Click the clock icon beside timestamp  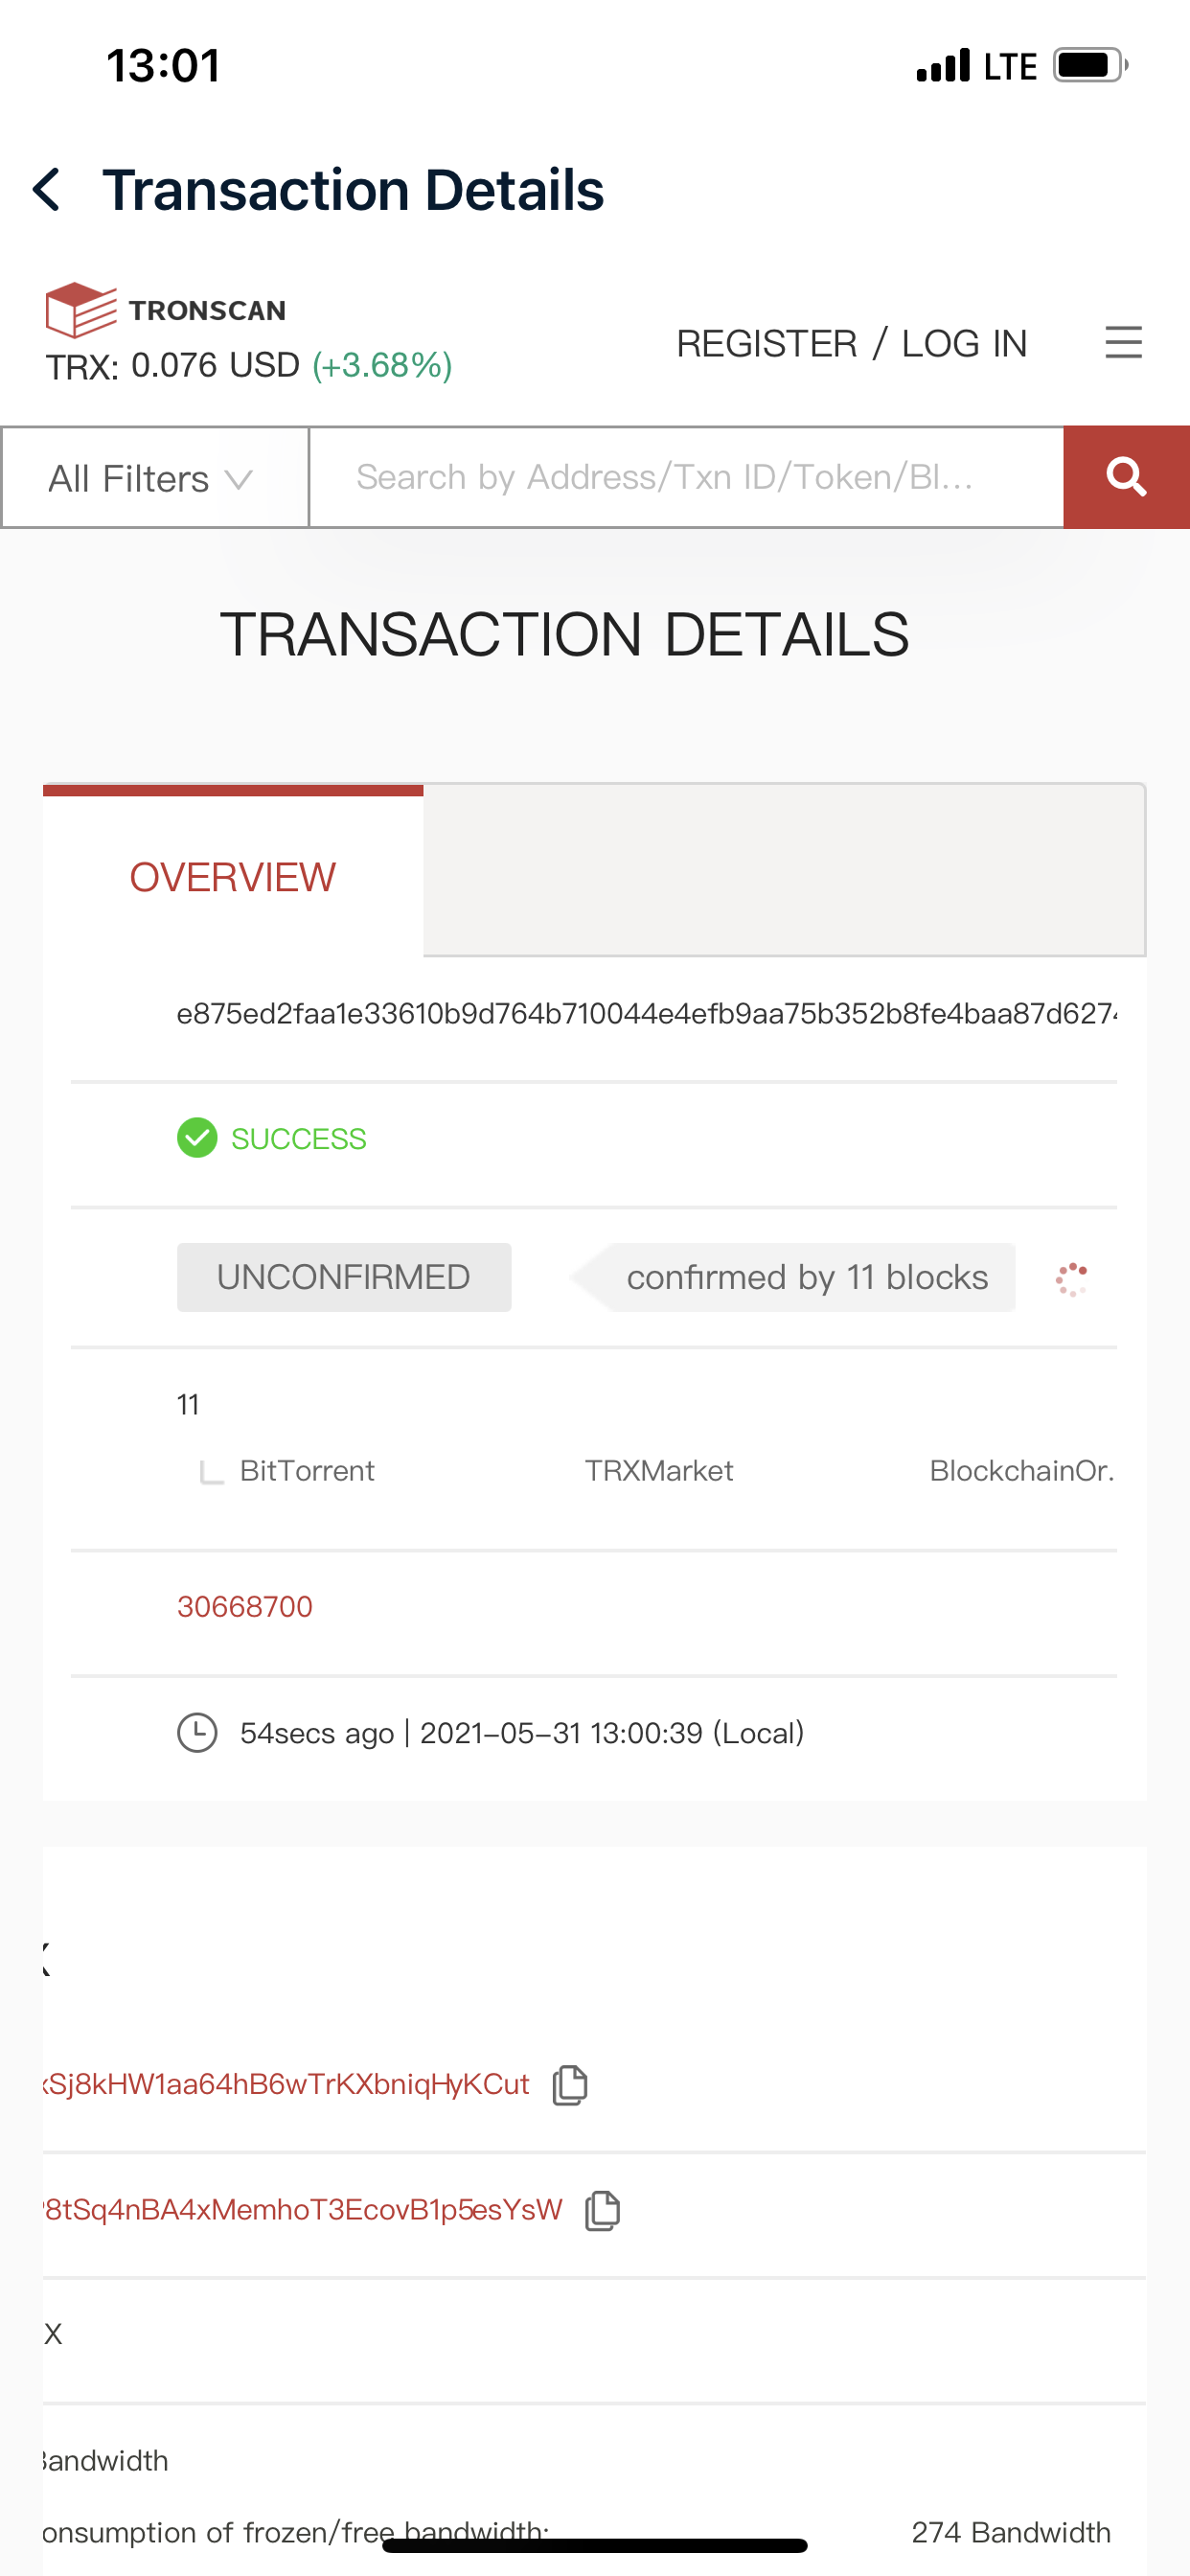[x=197, y=1733]
